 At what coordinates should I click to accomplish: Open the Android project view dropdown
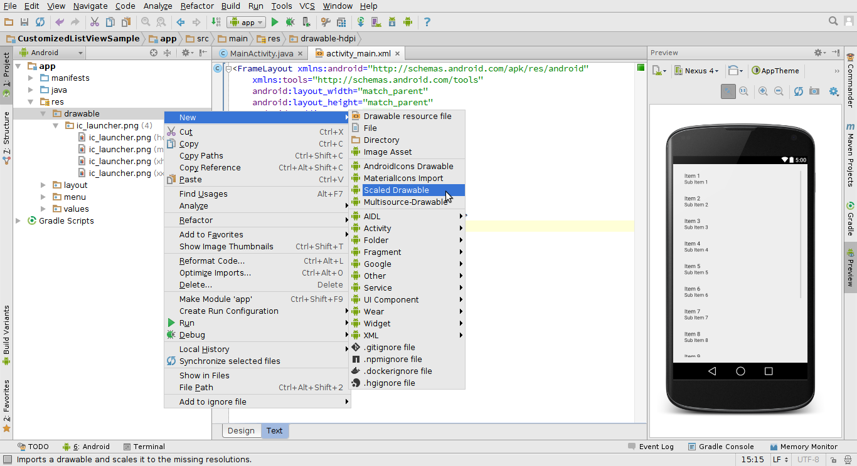pos(51,53)
